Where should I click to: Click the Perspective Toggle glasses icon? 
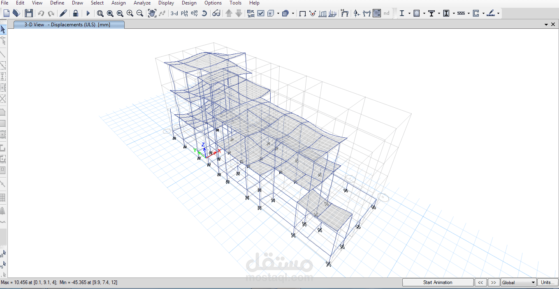pos(216,13)
